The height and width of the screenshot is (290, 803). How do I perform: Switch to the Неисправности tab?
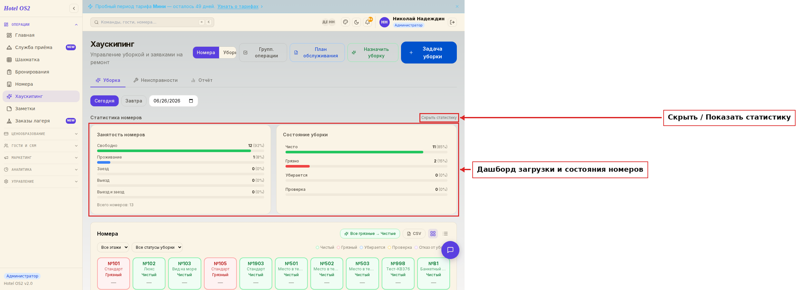[156, 80]
